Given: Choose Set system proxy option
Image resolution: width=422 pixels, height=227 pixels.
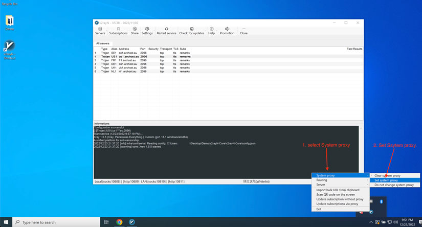Looking at the screenshot, I should 386,180.
